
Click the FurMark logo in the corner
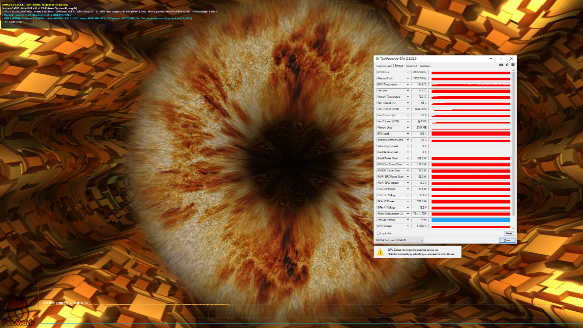pos(18,312)
